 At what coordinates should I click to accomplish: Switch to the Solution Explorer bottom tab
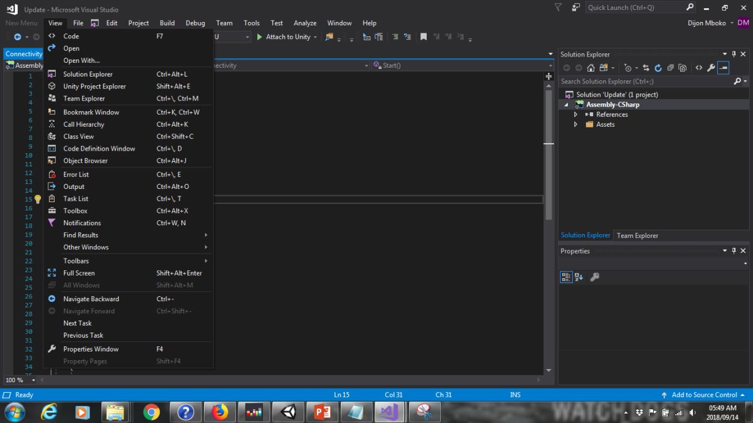point(585,235)
